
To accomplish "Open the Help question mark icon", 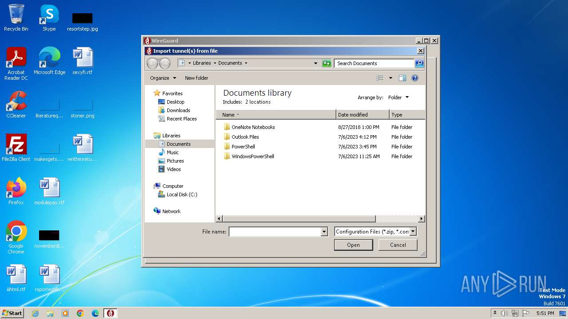I will (x=415, y=78).
